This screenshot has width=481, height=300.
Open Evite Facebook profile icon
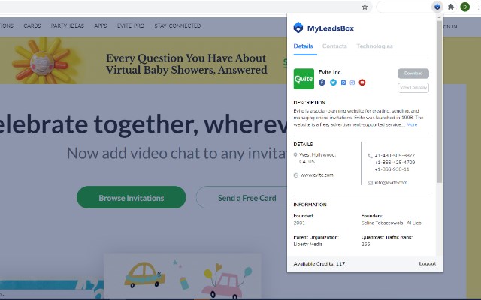[x=322, y=82]
